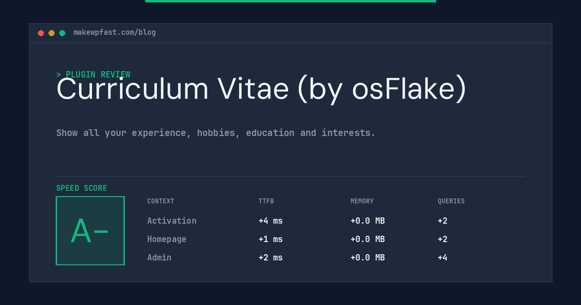Click the Homepage queries value '+2'
581x305 pixels.
(x=443, y=239)
